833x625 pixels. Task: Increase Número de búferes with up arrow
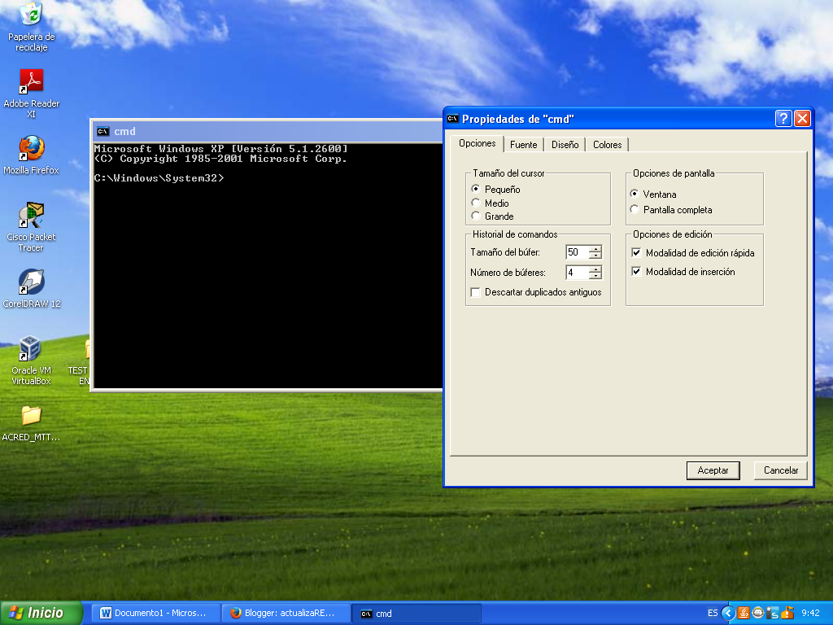[595, 269]
